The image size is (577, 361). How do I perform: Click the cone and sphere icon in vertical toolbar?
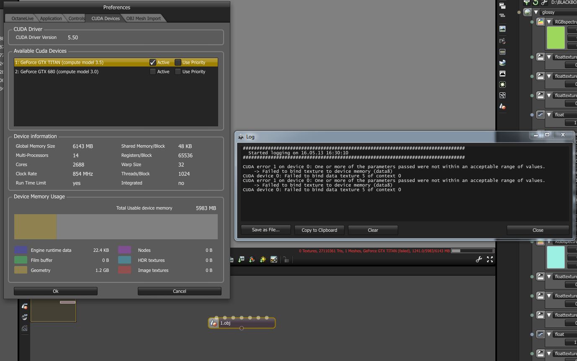point(502,107)
